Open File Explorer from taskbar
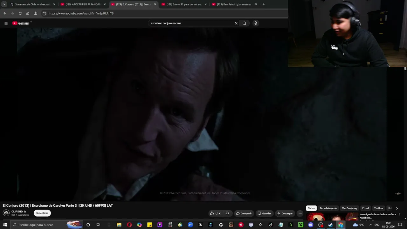 119,225
